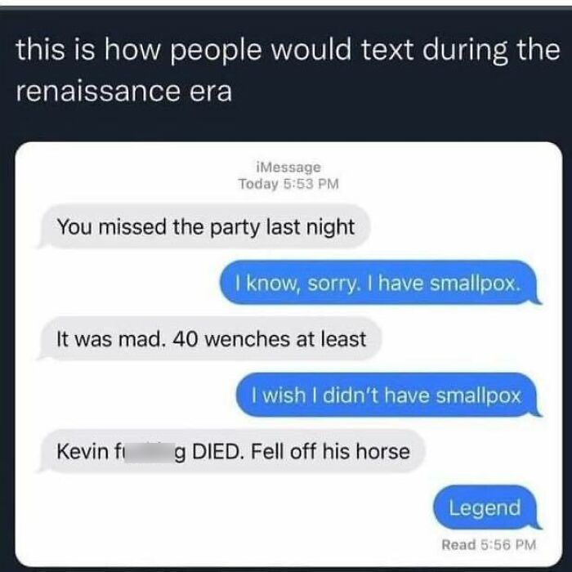
Task: Tap the 'I know, sorry. I have smallpox.' bubble
Action: coord(379,283)
